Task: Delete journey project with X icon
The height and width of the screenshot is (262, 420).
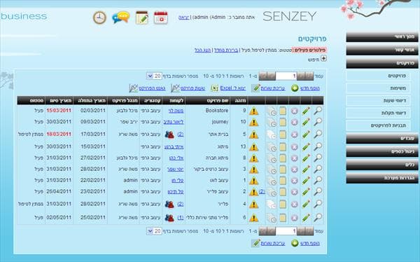Action: click(295, 122)
